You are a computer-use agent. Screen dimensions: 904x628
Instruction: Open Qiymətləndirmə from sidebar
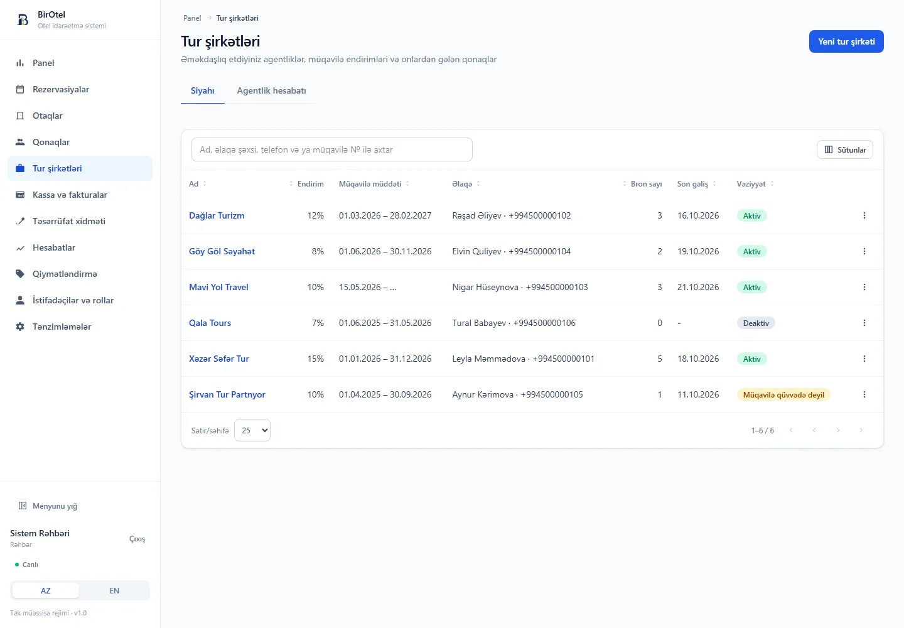(x=80, y=274)
